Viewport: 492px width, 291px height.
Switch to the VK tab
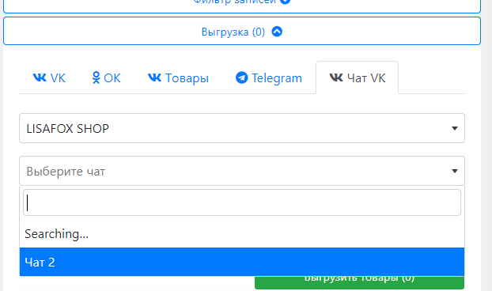coord(49,77)
